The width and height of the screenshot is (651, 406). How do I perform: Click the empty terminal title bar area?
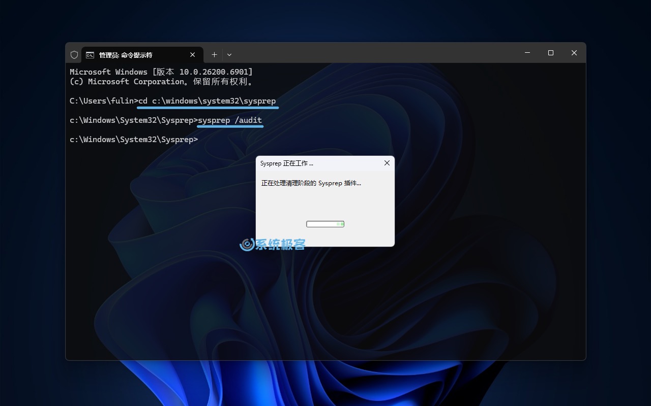(376, 54)
